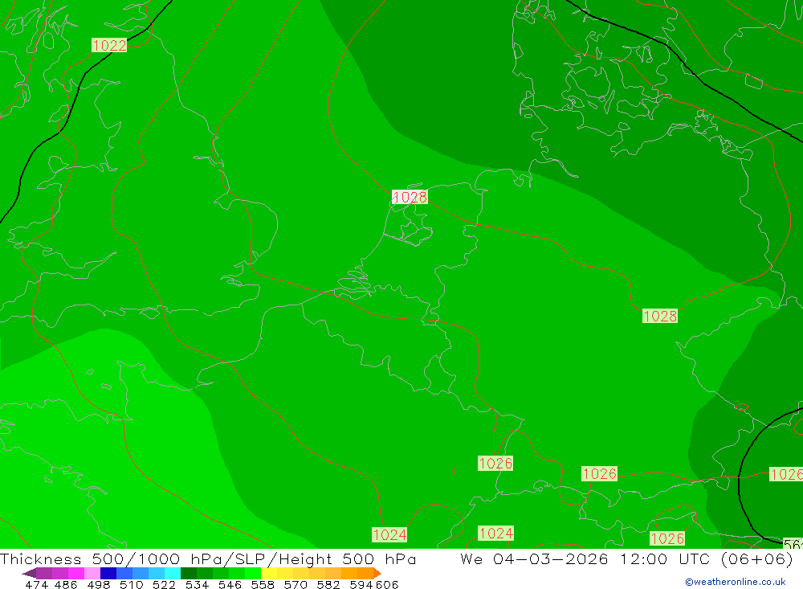Select the light pink legend swatch
The image size is (803, 589).
tap(91, 573)
